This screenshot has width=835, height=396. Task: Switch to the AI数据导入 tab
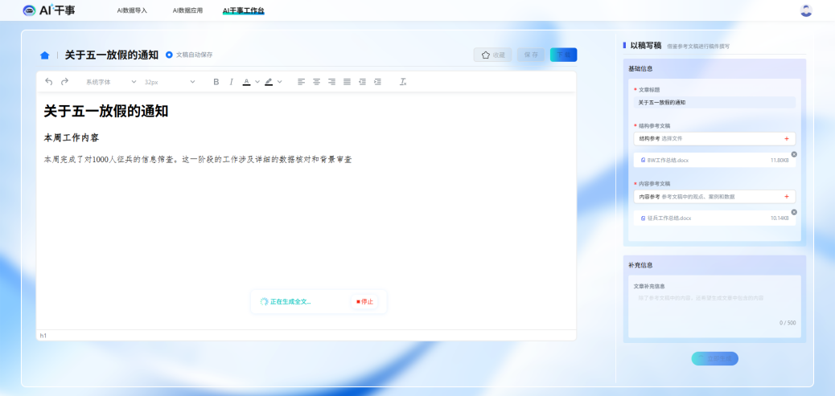click(x=132, y=10)
